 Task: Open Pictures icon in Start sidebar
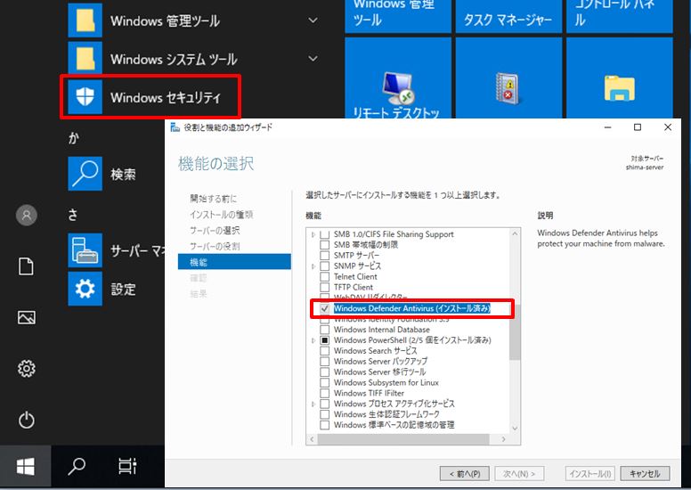click(x=27, y=317)
